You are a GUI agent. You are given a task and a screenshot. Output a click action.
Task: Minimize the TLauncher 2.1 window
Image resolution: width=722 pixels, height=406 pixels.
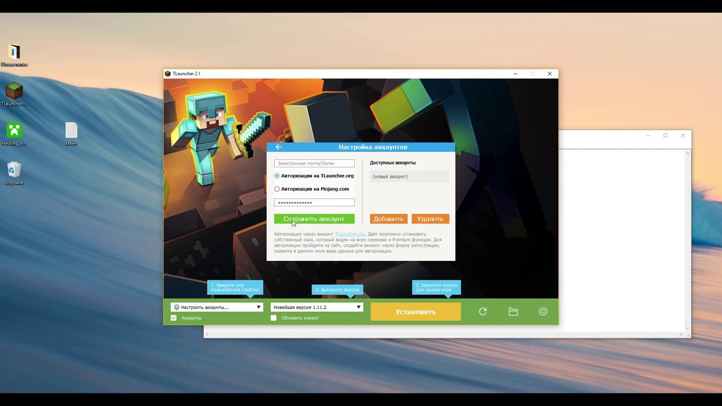click(x=516, y=73)
